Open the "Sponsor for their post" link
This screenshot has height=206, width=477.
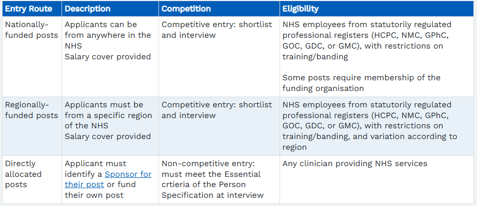(128, 174)
